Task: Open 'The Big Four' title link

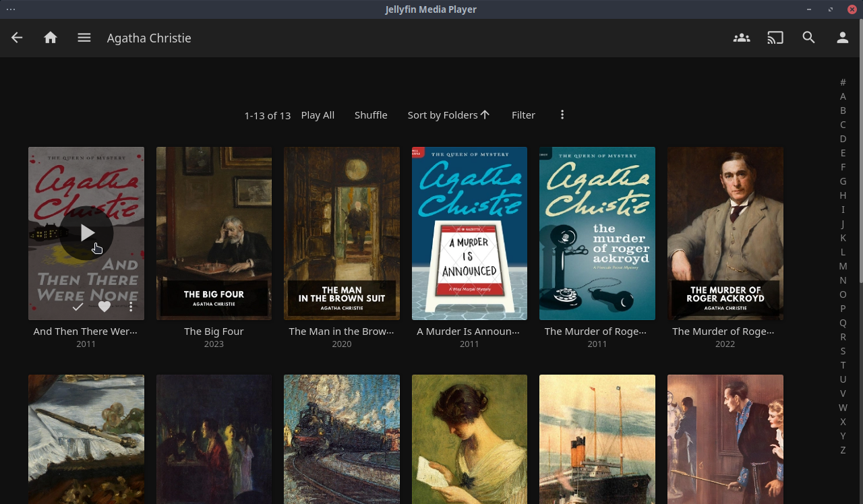Action: click(x=214, y=332)
